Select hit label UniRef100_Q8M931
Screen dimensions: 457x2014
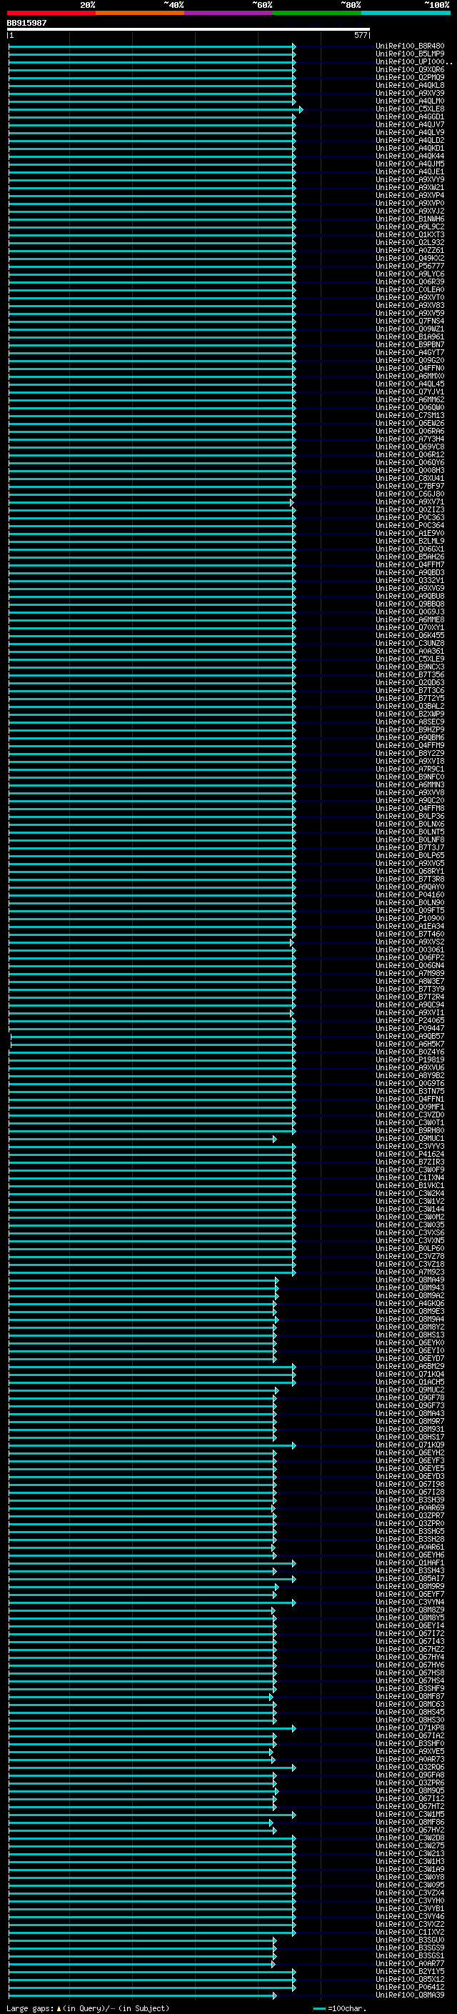[x=410, y=1429]
